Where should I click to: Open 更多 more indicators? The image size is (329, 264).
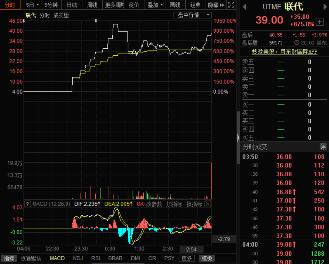click(187, 258)
